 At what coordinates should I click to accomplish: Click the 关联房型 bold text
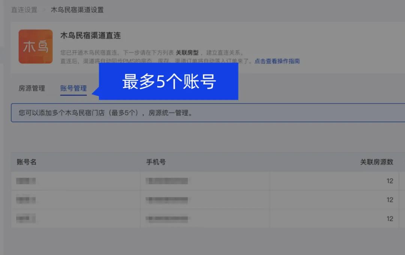pyautogui.click(x=187, y=52)
